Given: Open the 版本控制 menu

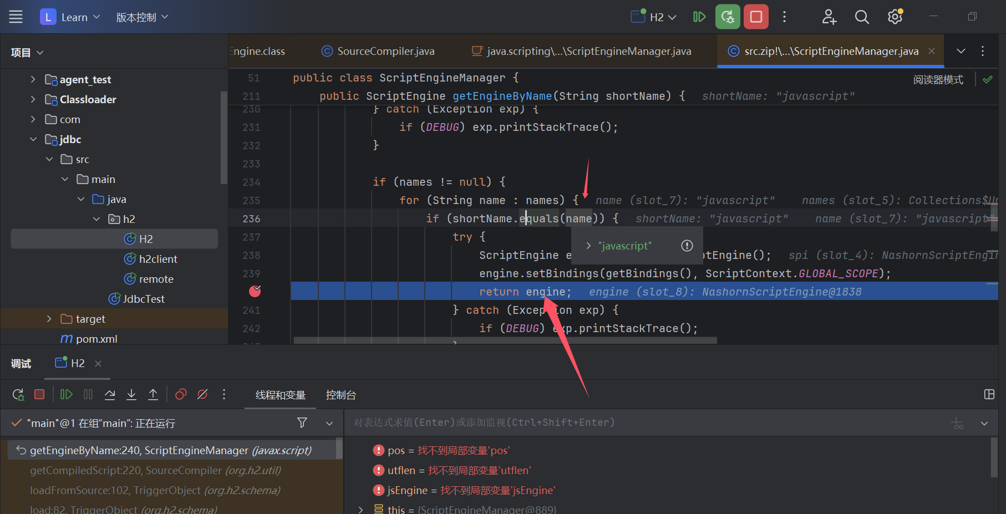Looking at the screenshot, I should tap(142, 17).
